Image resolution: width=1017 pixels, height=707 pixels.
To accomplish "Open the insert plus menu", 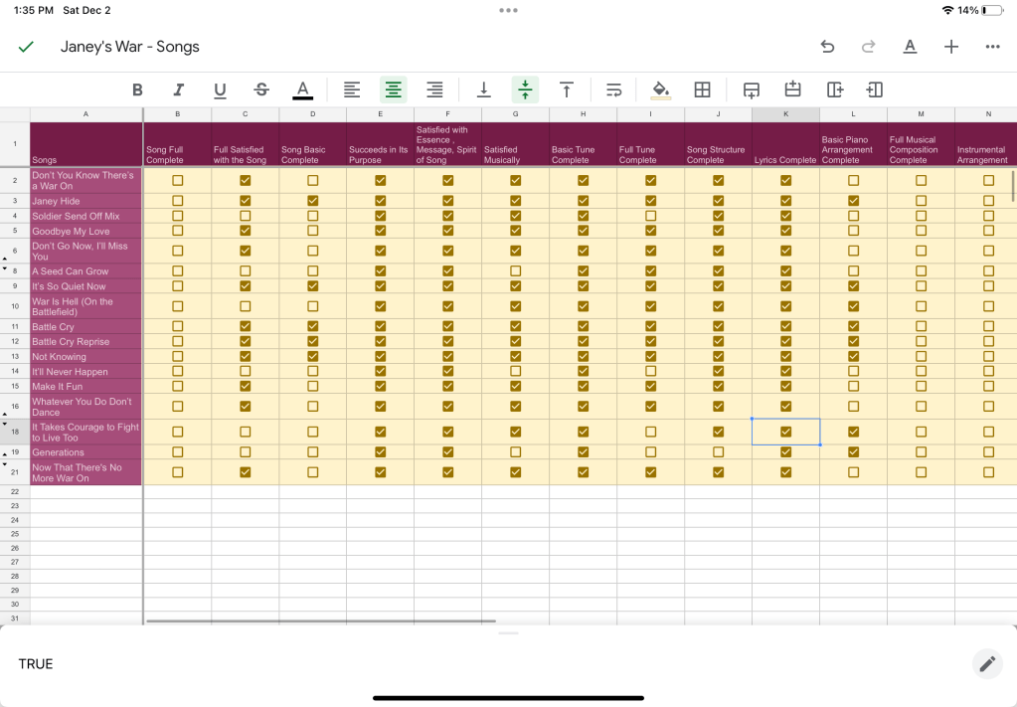I will [951, 47].
